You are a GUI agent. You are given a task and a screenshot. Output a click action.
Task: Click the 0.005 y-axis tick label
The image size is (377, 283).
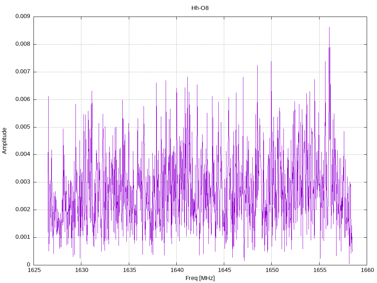click(23, 127)
